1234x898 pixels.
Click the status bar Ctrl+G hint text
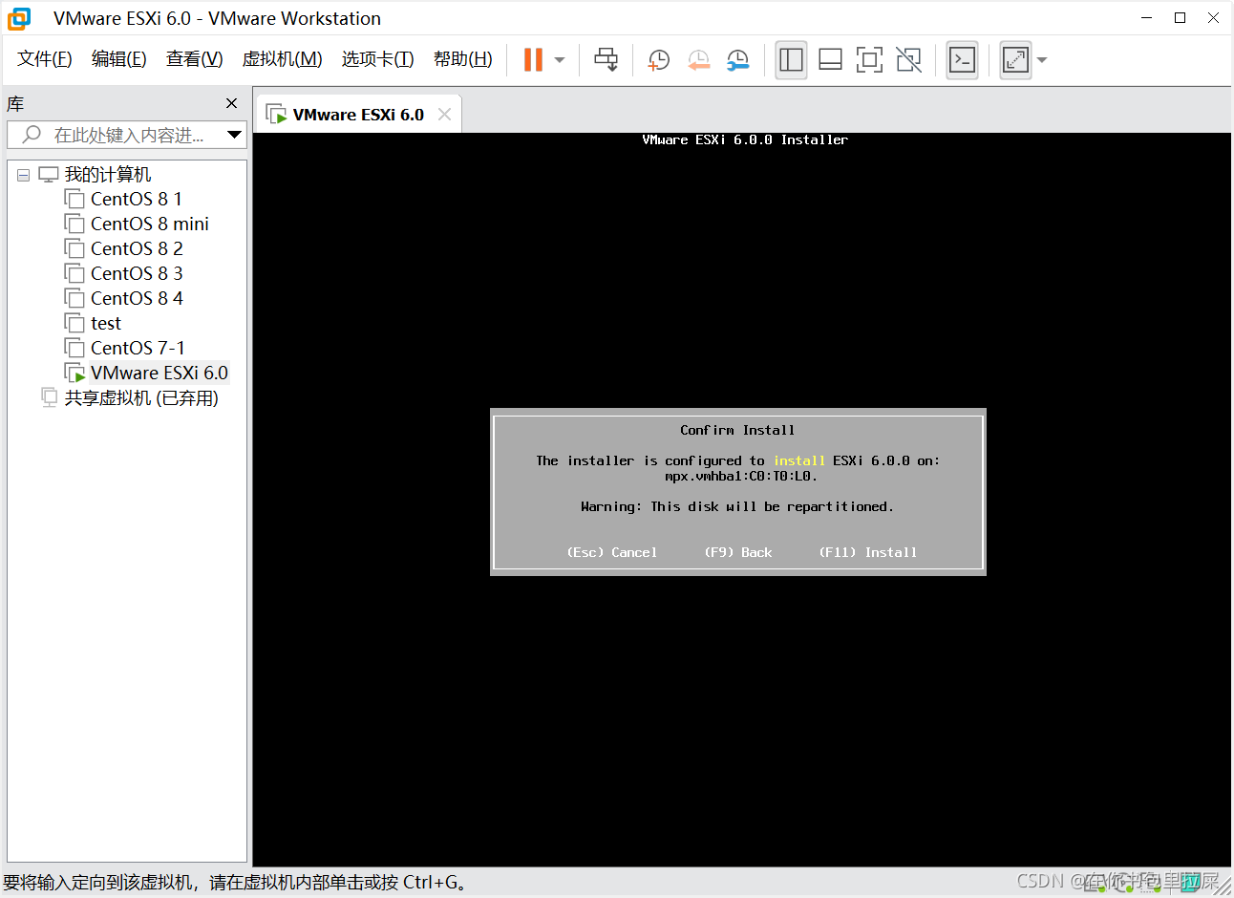[x=235, y=882]
